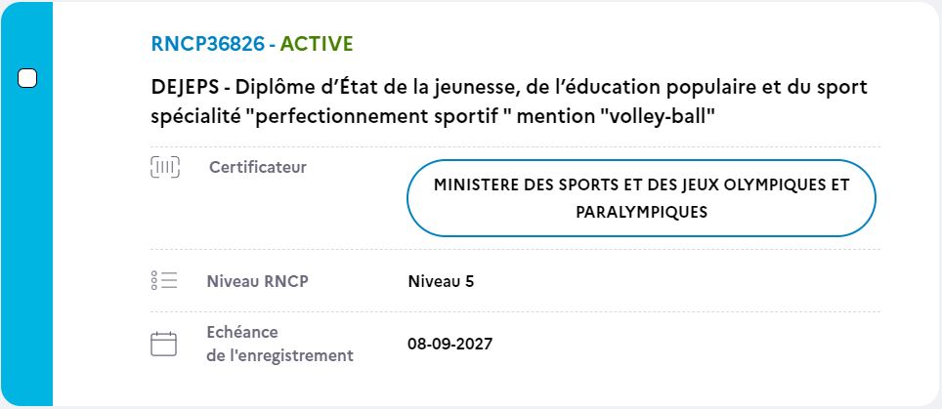The image size is (942, 409).
Task: Tick the checkbox on the blue sidebar
Action: click(27, 78)
